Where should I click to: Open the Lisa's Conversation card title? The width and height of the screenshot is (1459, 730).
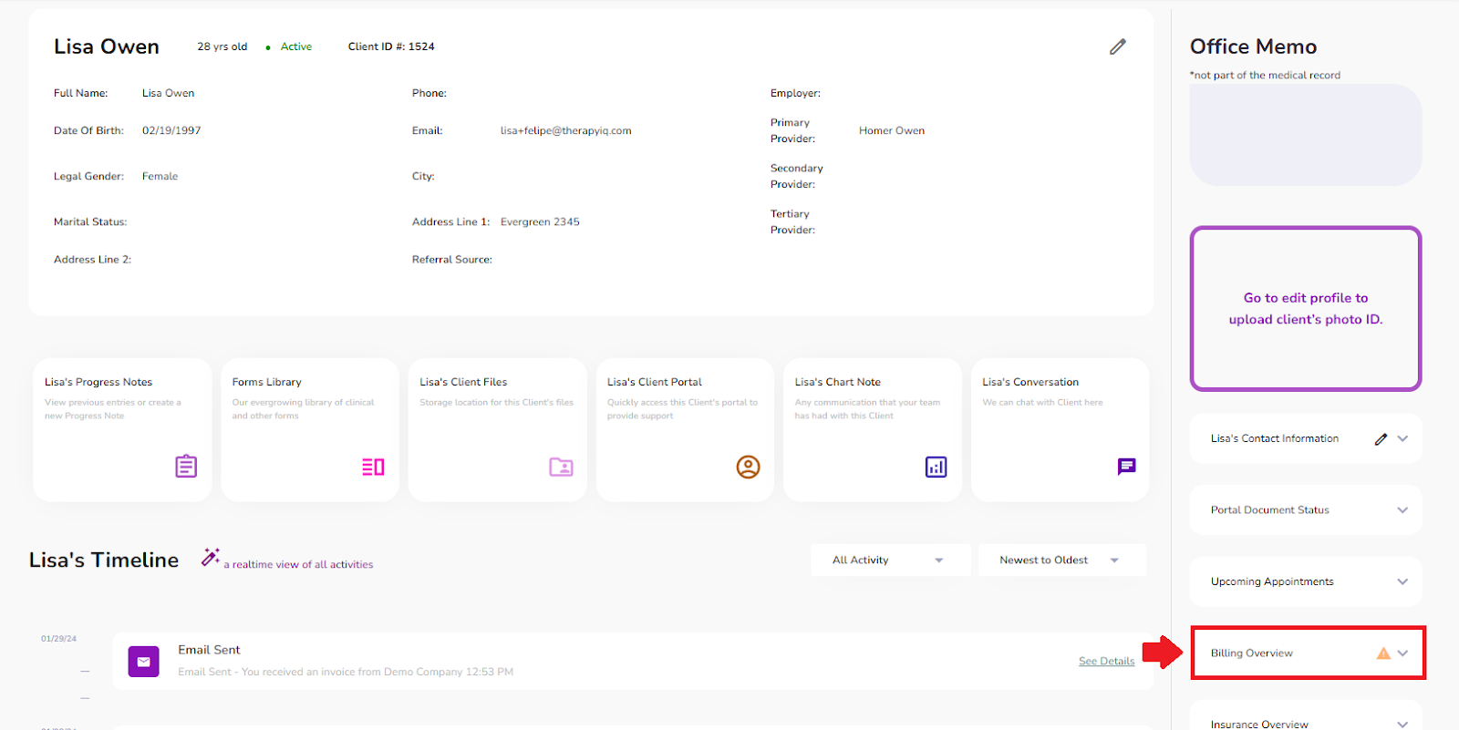coord(1030,383)
